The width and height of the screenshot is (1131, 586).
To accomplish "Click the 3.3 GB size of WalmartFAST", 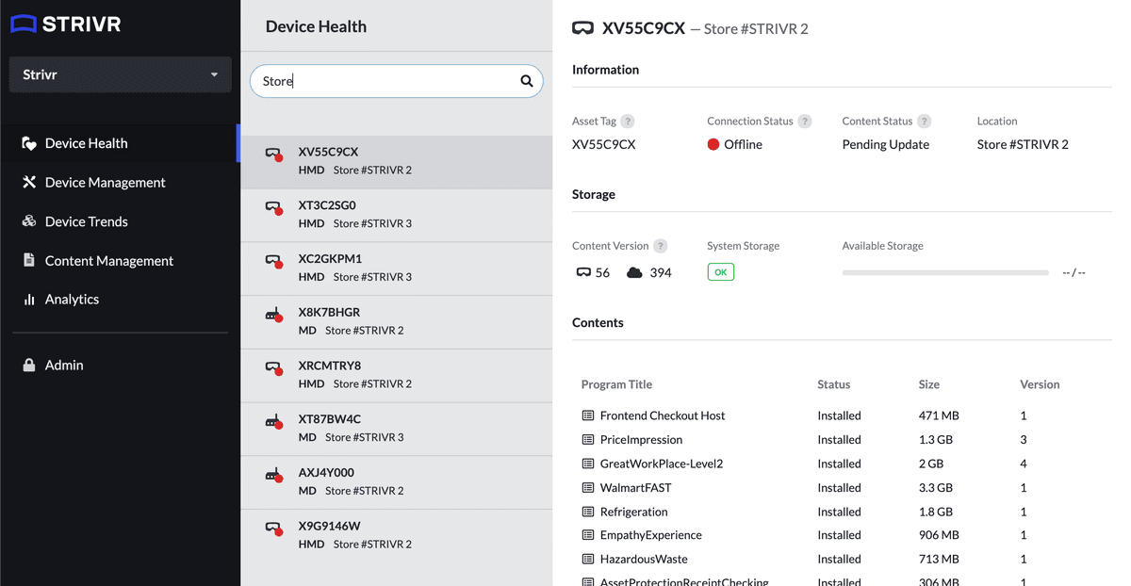I will [936, 488].
